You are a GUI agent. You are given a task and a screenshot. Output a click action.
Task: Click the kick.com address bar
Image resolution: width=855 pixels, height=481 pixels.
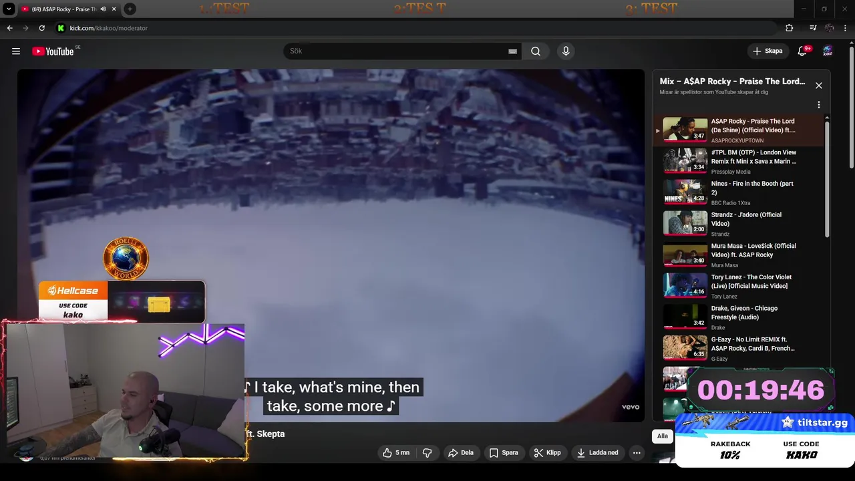[x=414, y=28]
